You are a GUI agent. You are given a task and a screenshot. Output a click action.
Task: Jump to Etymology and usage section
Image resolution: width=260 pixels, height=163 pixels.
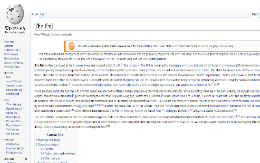tap(48, 140)
